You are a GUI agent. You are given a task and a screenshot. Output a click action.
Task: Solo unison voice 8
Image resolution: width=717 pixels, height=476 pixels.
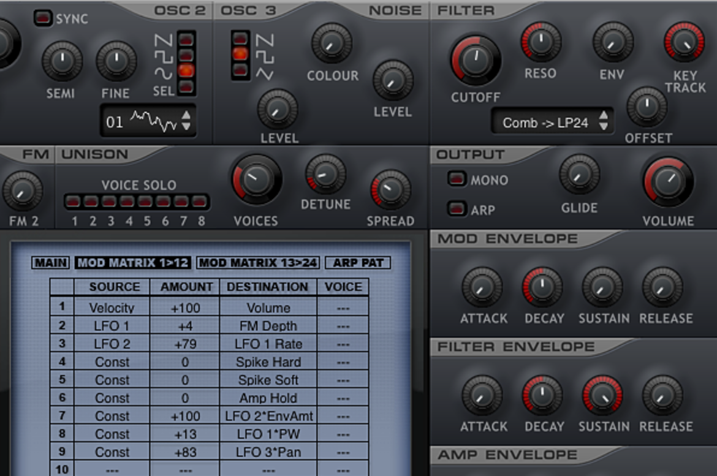(199, 201)
